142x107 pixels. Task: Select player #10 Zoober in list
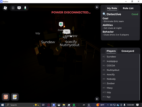(x=120, y=83)
